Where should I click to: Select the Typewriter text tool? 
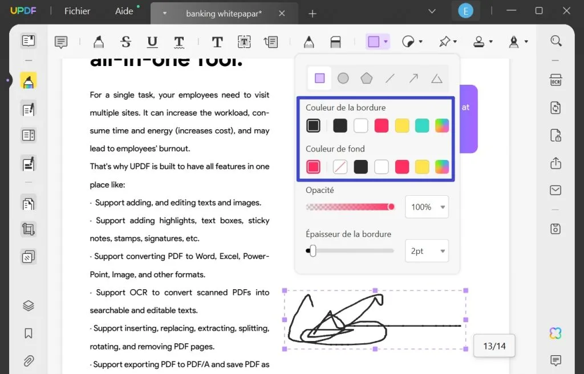[x=217, y=42]
